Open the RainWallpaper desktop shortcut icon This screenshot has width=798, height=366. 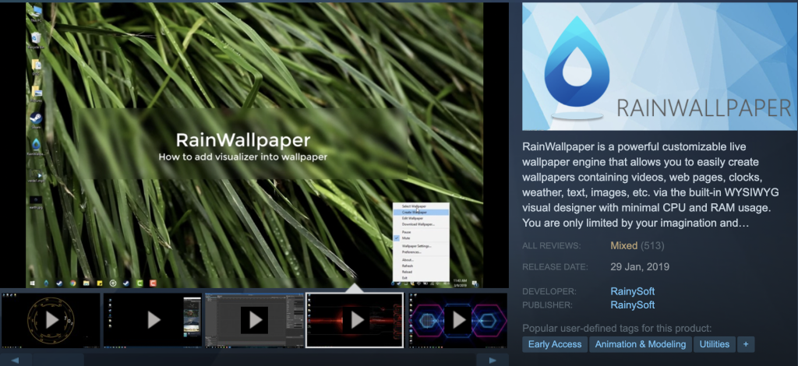[x=36, y=147]
